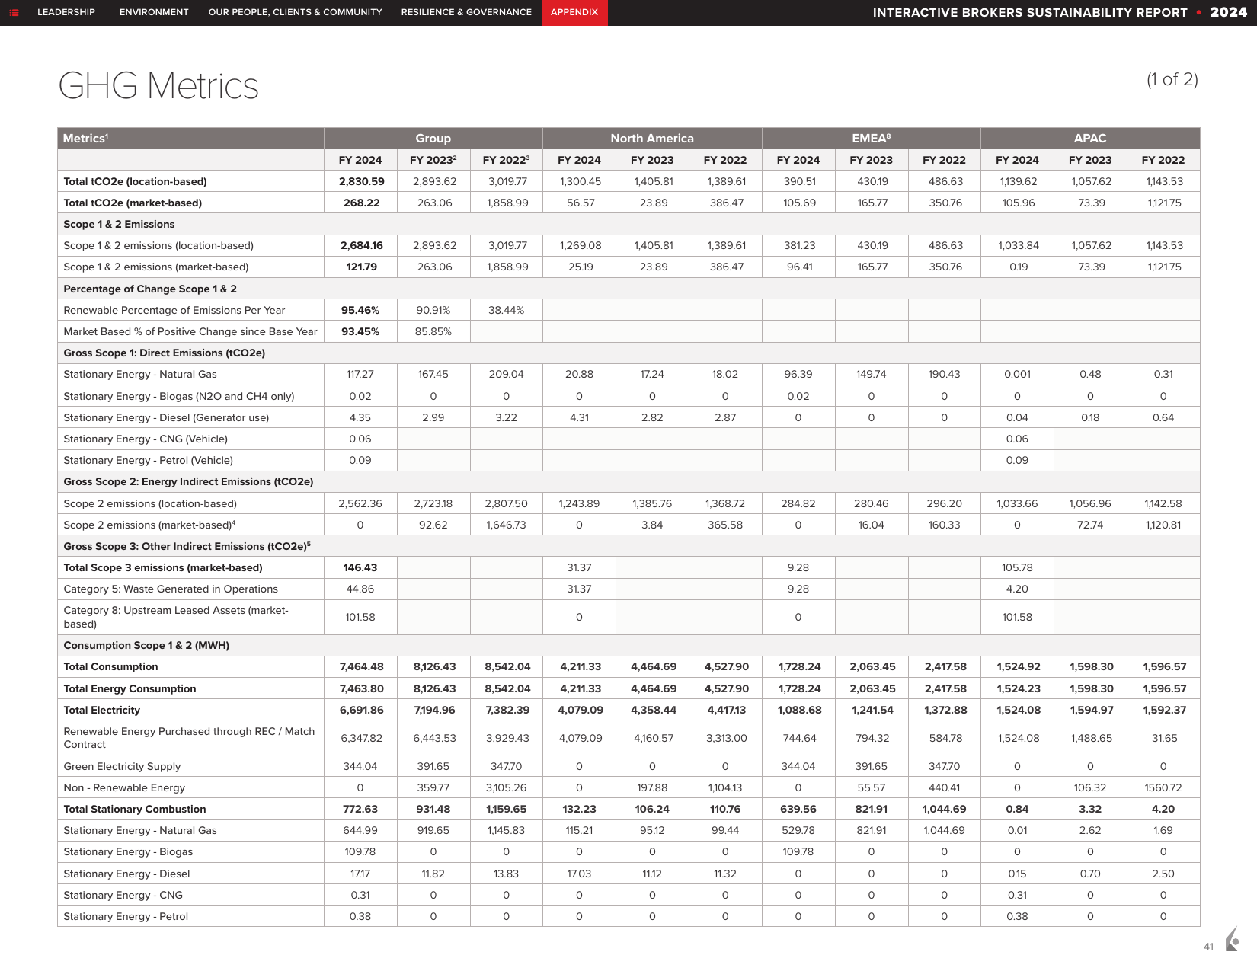Click Market Based positive change 93.45%
Screen dimensions: 1257x971
click(x=360, y=331)
